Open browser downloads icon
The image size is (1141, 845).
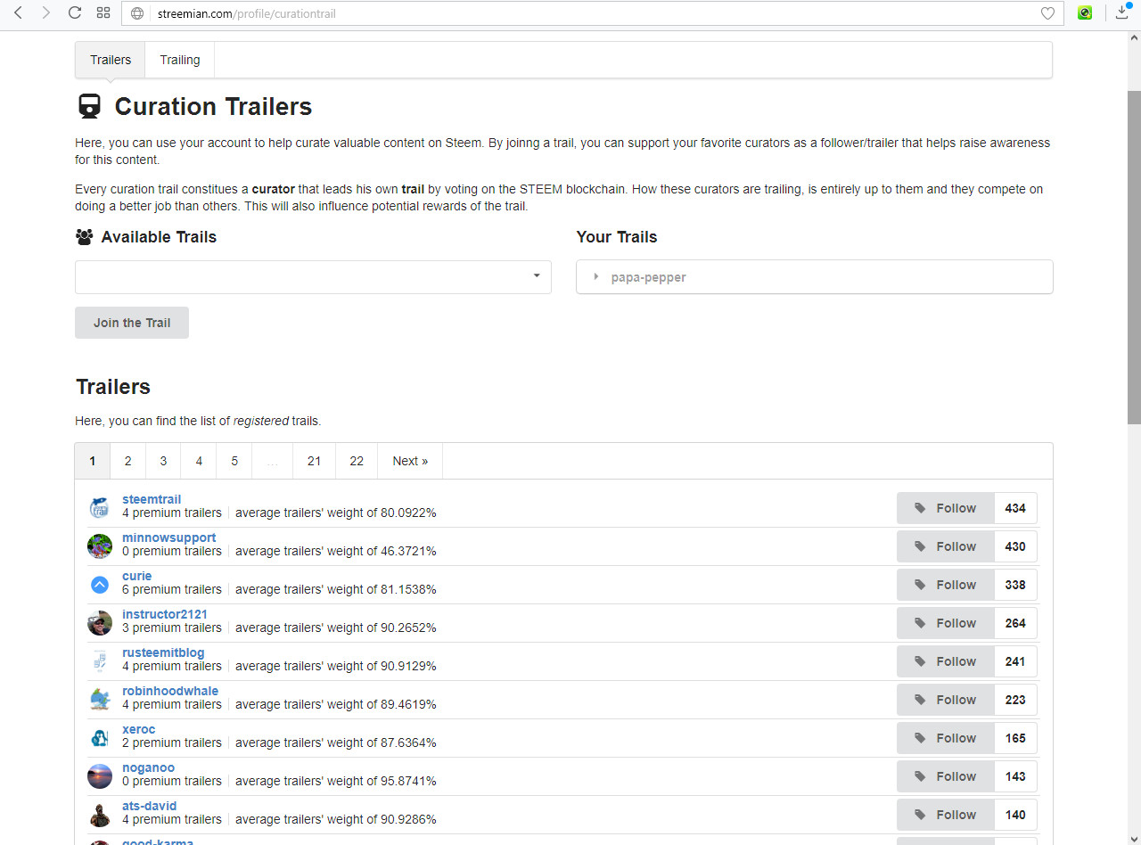coord(1123,12)
